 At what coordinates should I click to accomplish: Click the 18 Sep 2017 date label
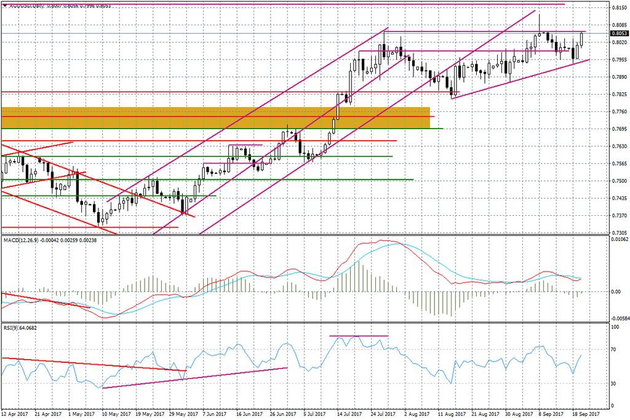pyautogui.click(x=586, y=414)
